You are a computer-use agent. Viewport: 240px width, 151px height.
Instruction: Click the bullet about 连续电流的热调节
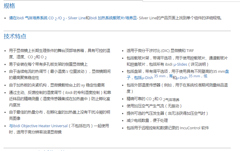(60, 75)
